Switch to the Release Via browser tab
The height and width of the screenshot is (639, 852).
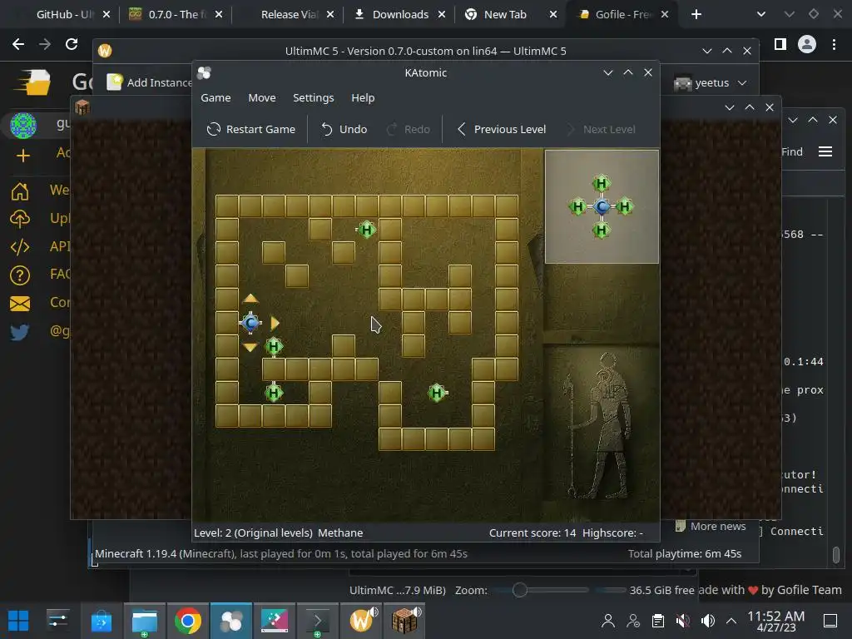click(x=289, y=15)
